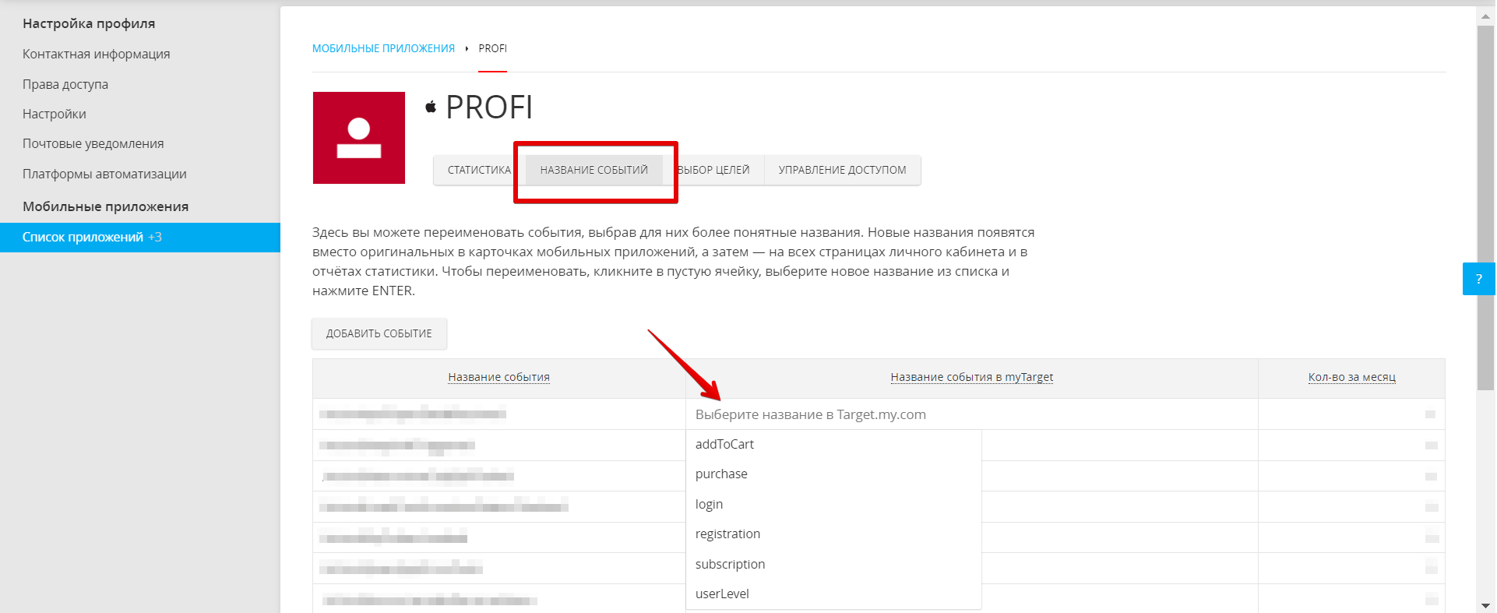Choose purchase from the dropdown list
1497x613 pixels.
click(x=833, y=474)
